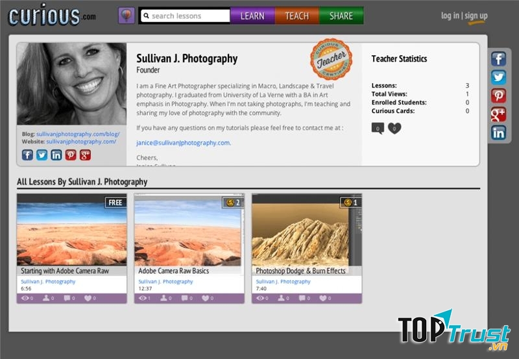Click the heart icon in Teacher Statistics
The image size is (519, 359).
(394, 128)
